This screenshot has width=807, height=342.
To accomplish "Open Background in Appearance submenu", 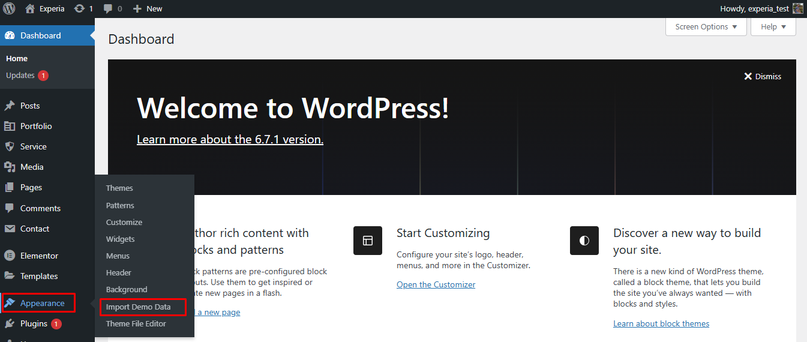I will click(x=127, y=289).
